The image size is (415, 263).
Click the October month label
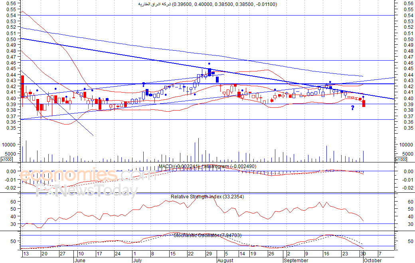pos(373,260)
